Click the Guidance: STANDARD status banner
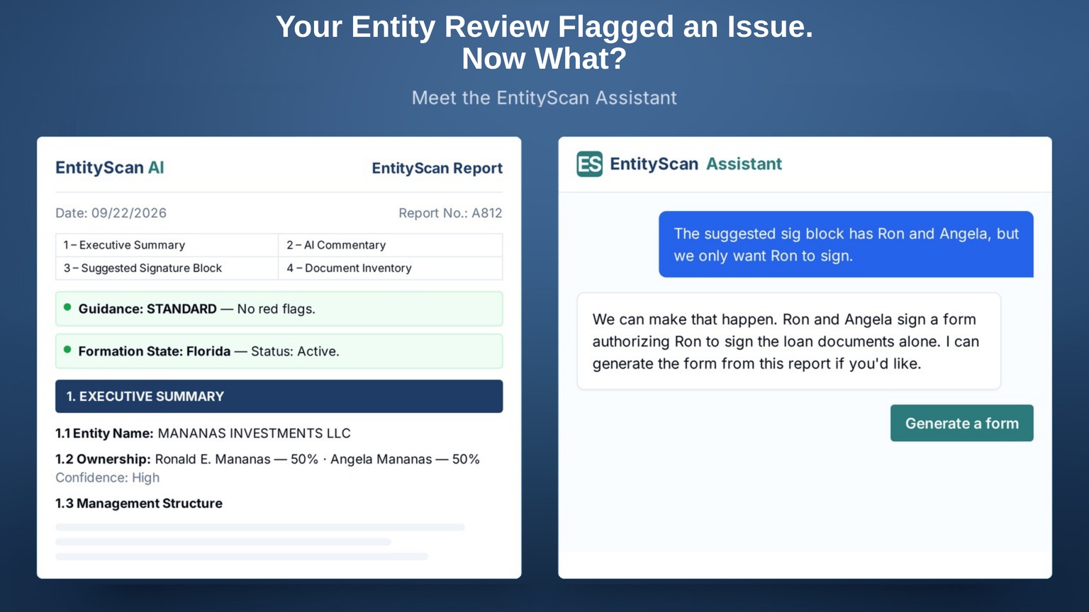 (279, 309)
